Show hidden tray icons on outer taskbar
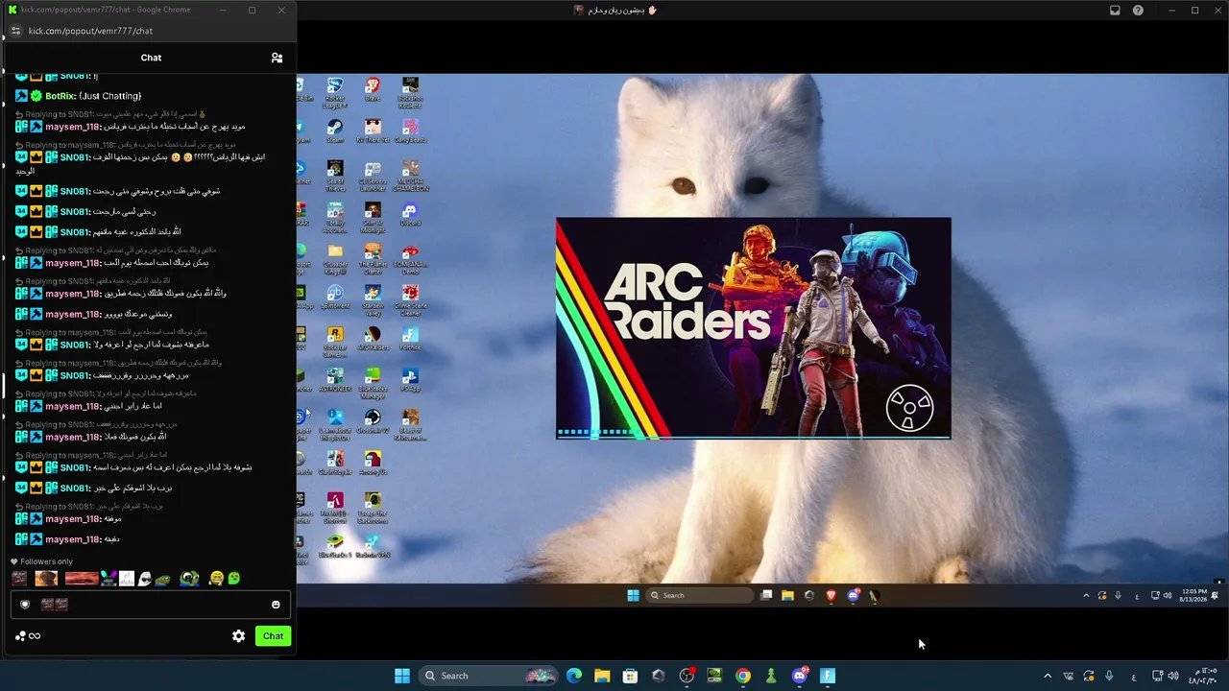This screenshot has width=1229, height=691. click(x=1048, y=676)
